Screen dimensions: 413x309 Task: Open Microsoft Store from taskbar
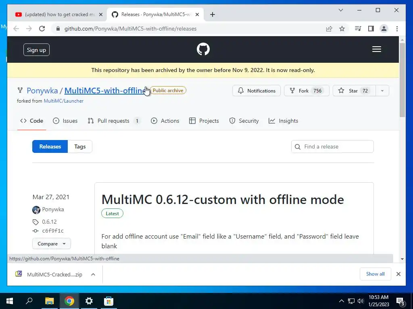click(x=108, y=301)
